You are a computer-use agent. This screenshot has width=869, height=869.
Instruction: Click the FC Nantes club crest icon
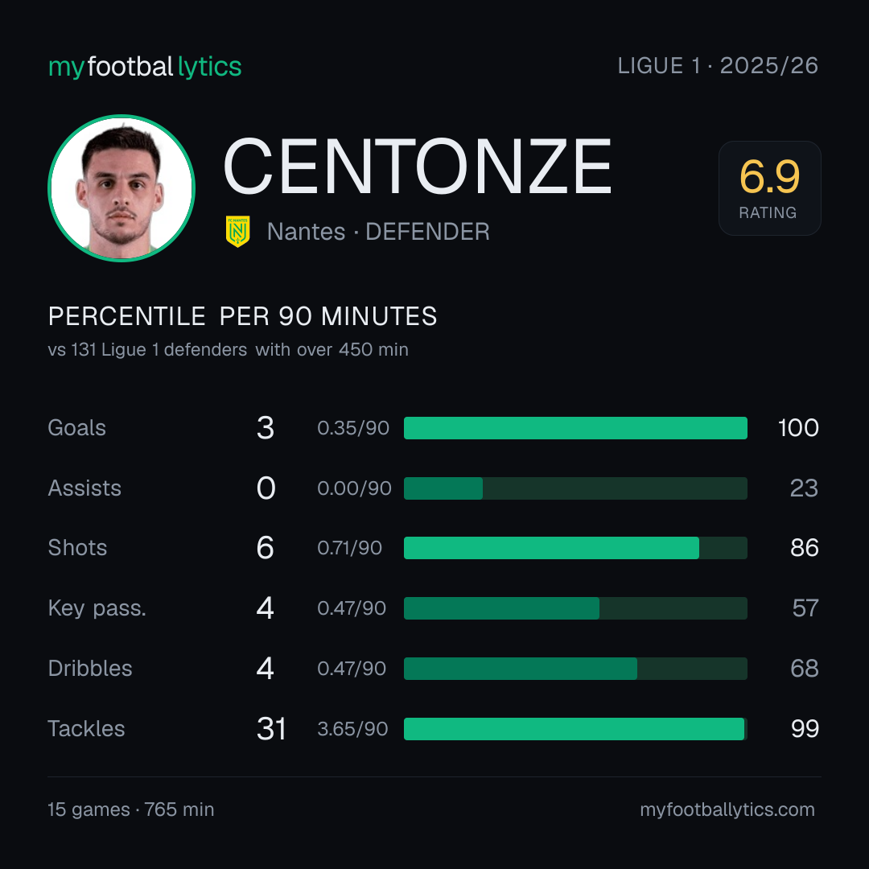tap(237, 231)
